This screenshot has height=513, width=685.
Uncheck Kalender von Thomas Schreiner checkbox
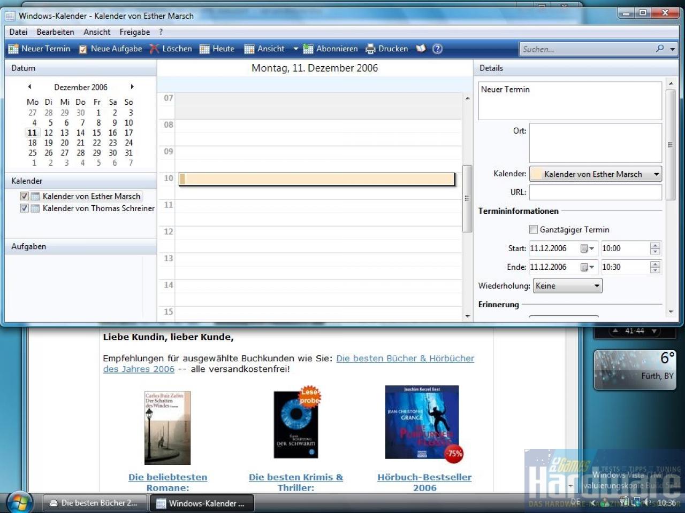pyautogui.click(x=24, y=208)
